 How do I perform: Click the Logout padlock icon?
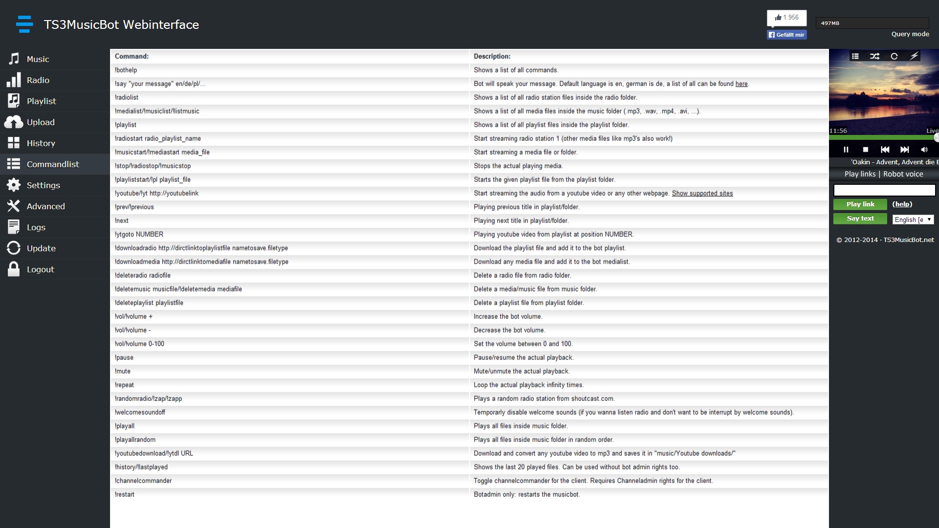click(14, 269)
